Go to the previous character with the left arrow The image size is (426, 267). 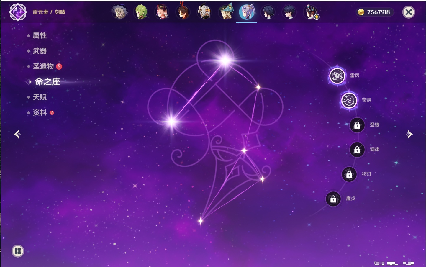coord(17,134)
